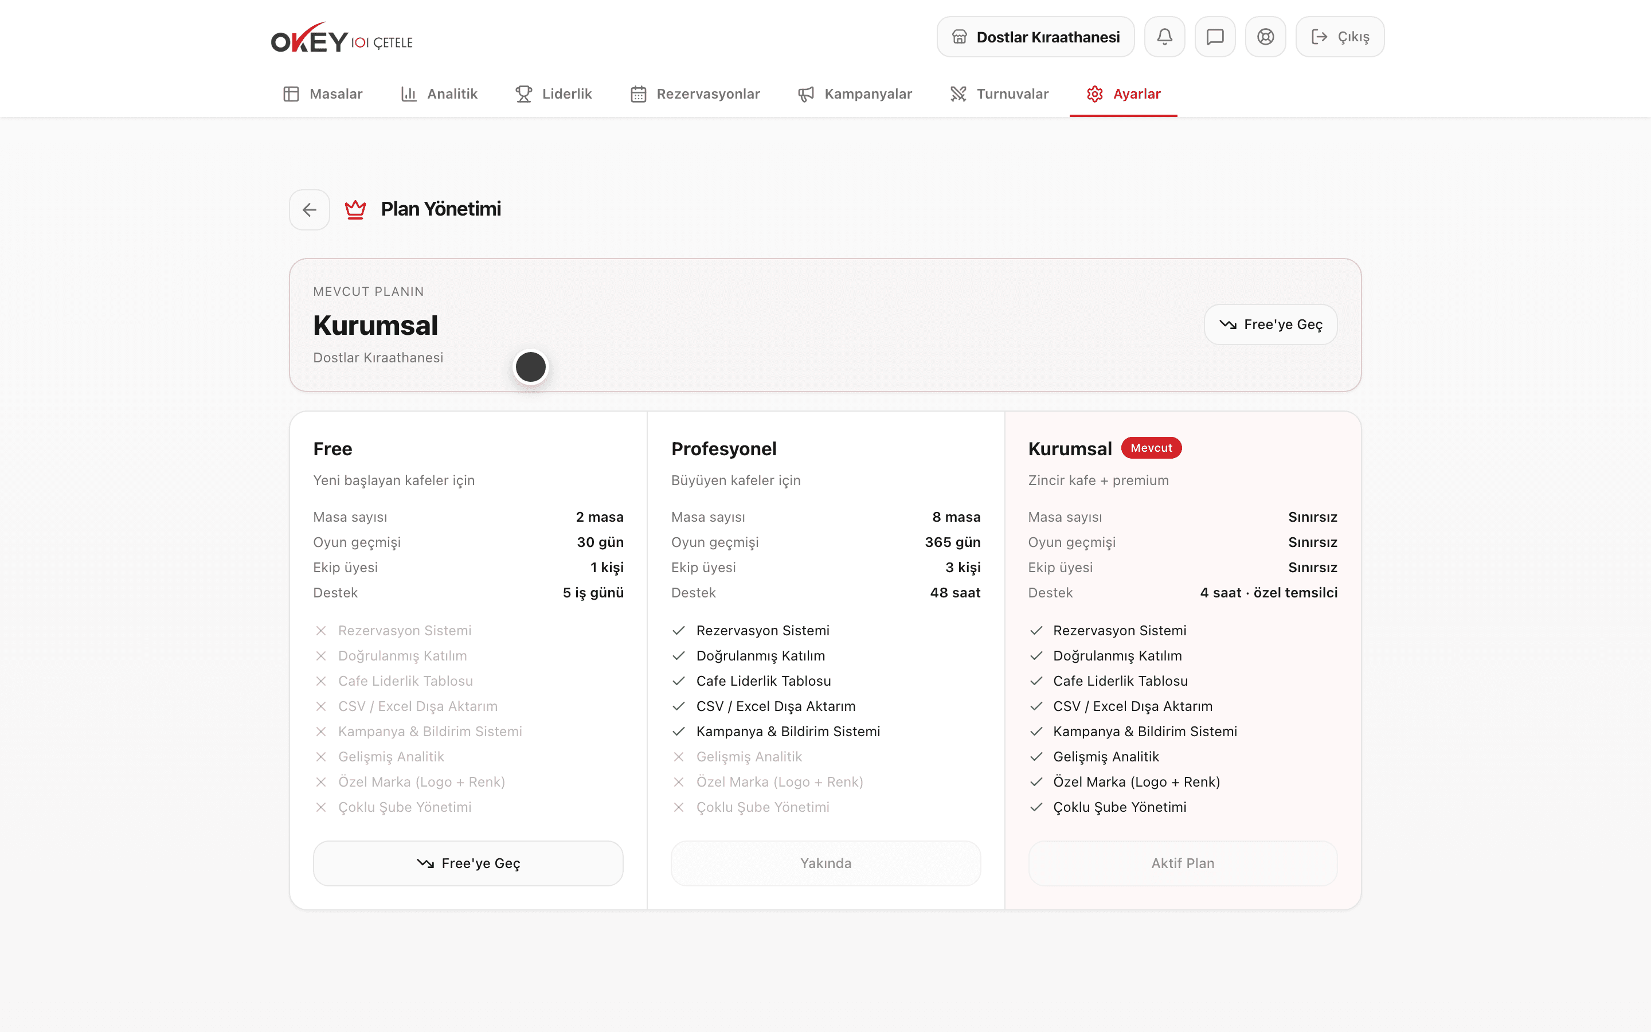Click 'Özel Marka (Logo + Renk)' in Free
Viewport: 1651px width, 1032px height.
coord(421,782)
